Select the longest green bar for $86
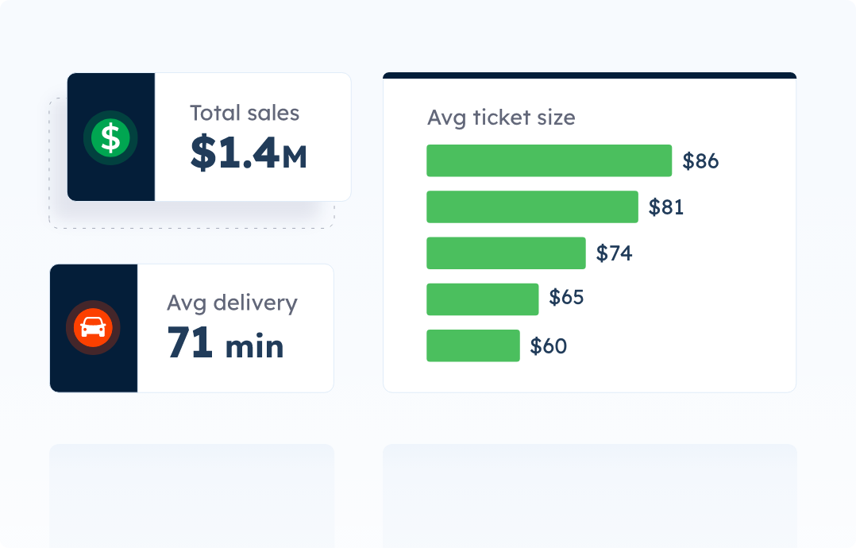Viewport: 856px width, 548px height. [549, 160]
